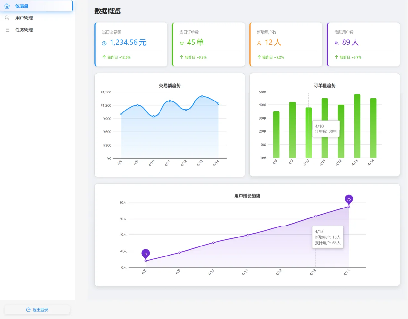Click the currency icon in 当日交易额 card
Image resolution: width=408 pixels, height=319 pixels.
click(104, 43)
